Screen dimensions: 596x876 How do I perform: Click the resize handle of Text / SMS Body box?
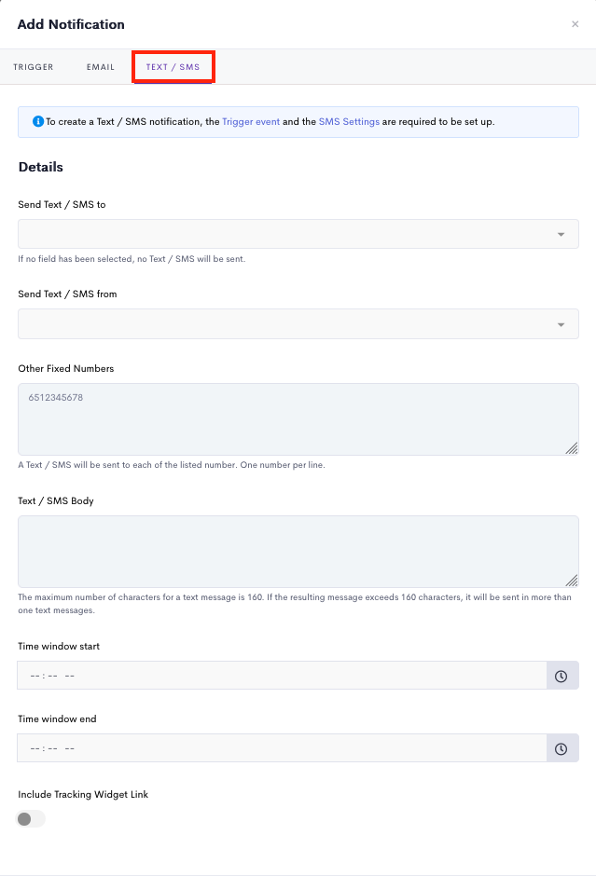(x=572, y=581)
